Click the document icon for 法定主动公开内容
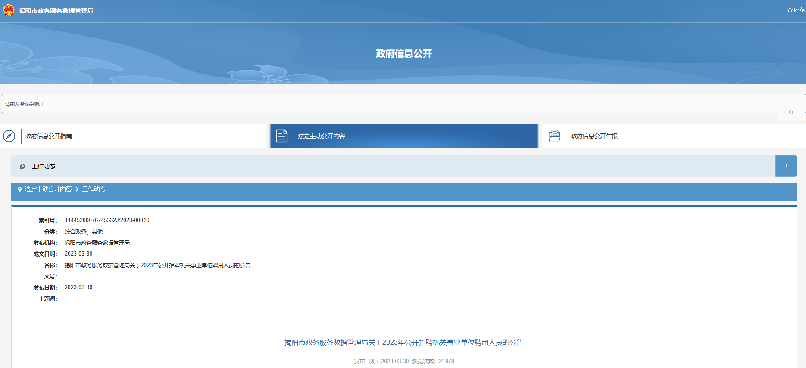 (282, 136)
